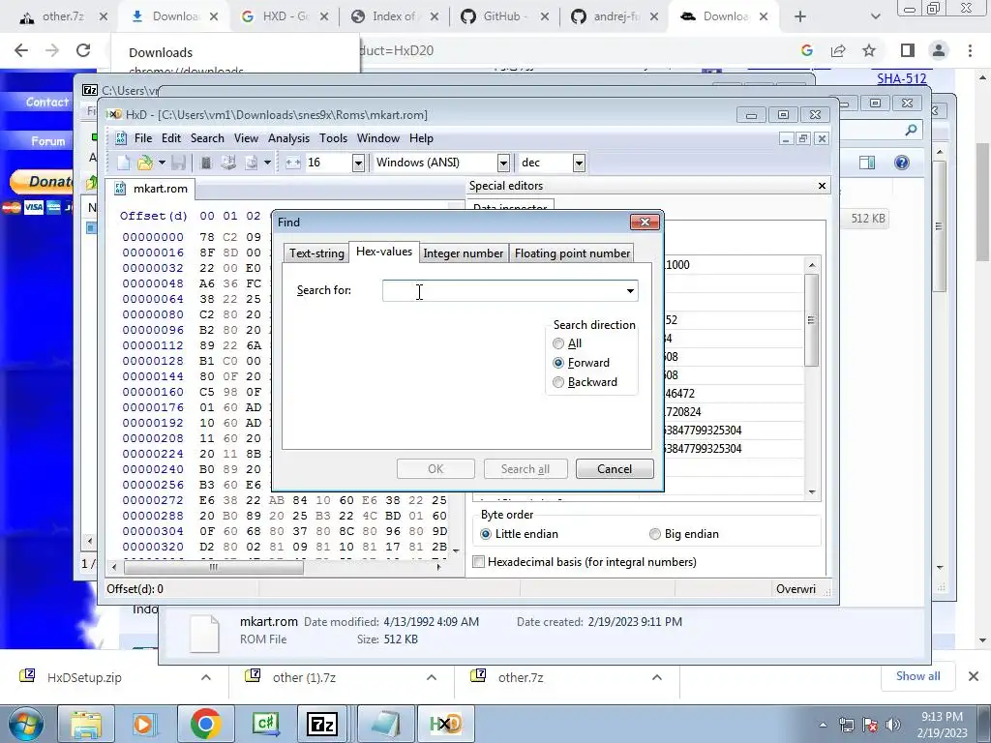Expand the Search for history dropdown
This screenshot has width=991, height=743.
(x=630, y=290)
